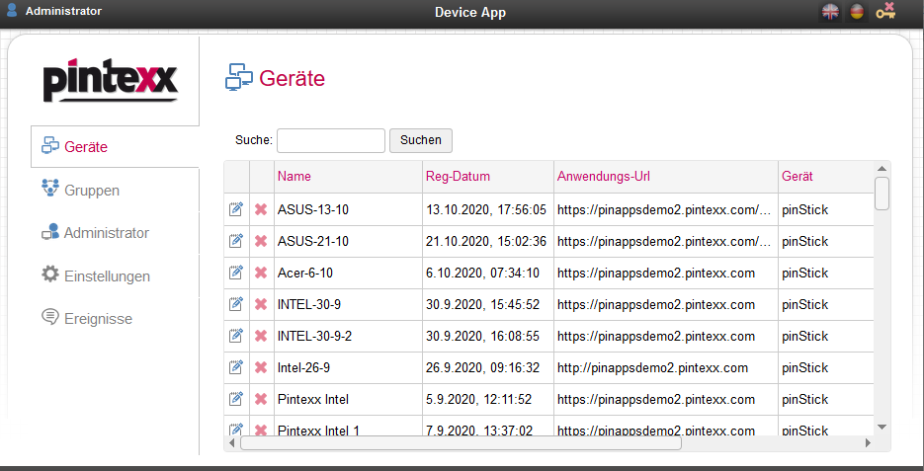Click the horizontal scrollbar right arrow
The width and height of the screenshot is (924, 471).
click(868, 443)
